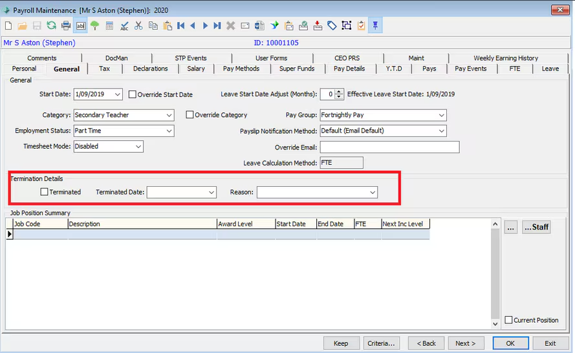Click the Exit button
Viewport: 575px width, 353px height.
(x=550, y=343)
